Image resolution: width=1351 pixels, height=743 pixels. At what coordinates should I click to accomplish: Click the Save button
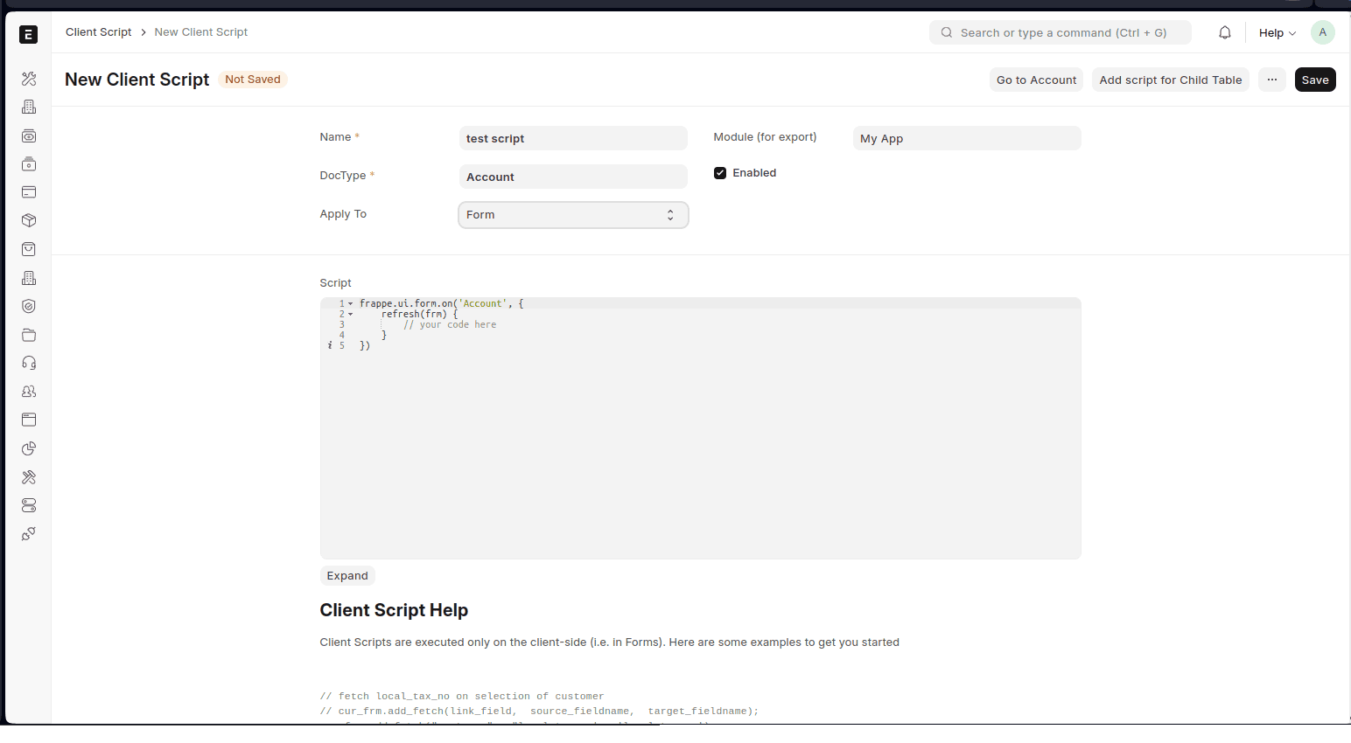[1315, 80]
